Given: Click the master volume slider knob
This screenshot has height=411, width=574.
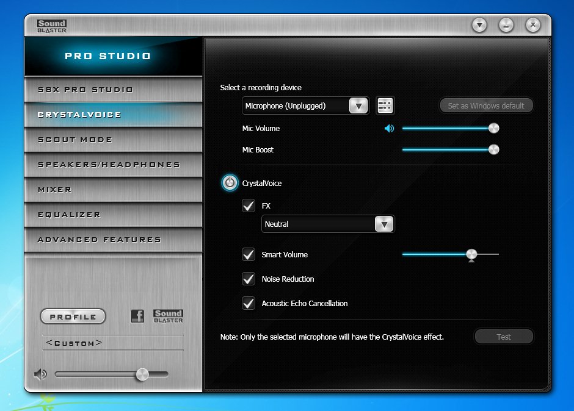Looking at the screenshot, I should (142, 374).
